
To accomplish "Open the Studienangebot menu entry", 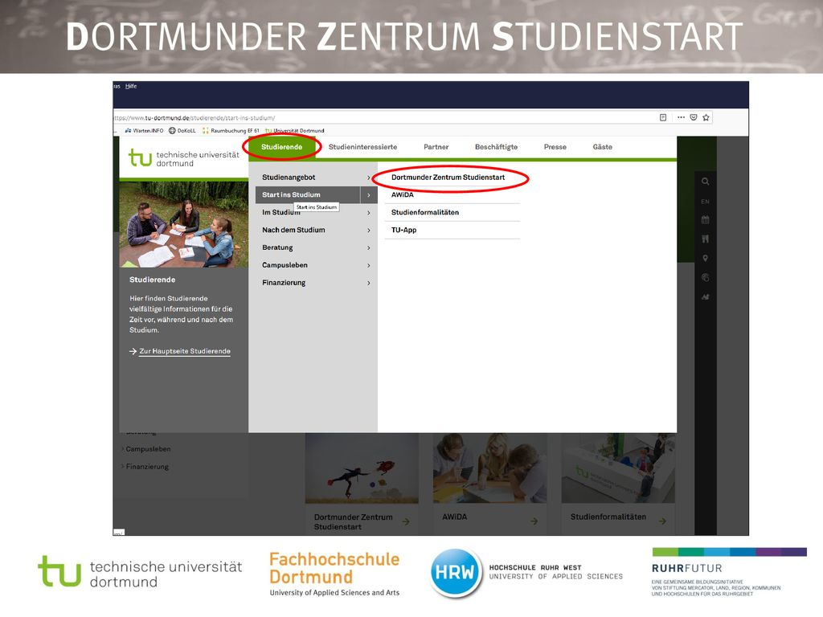I will 289,178.
